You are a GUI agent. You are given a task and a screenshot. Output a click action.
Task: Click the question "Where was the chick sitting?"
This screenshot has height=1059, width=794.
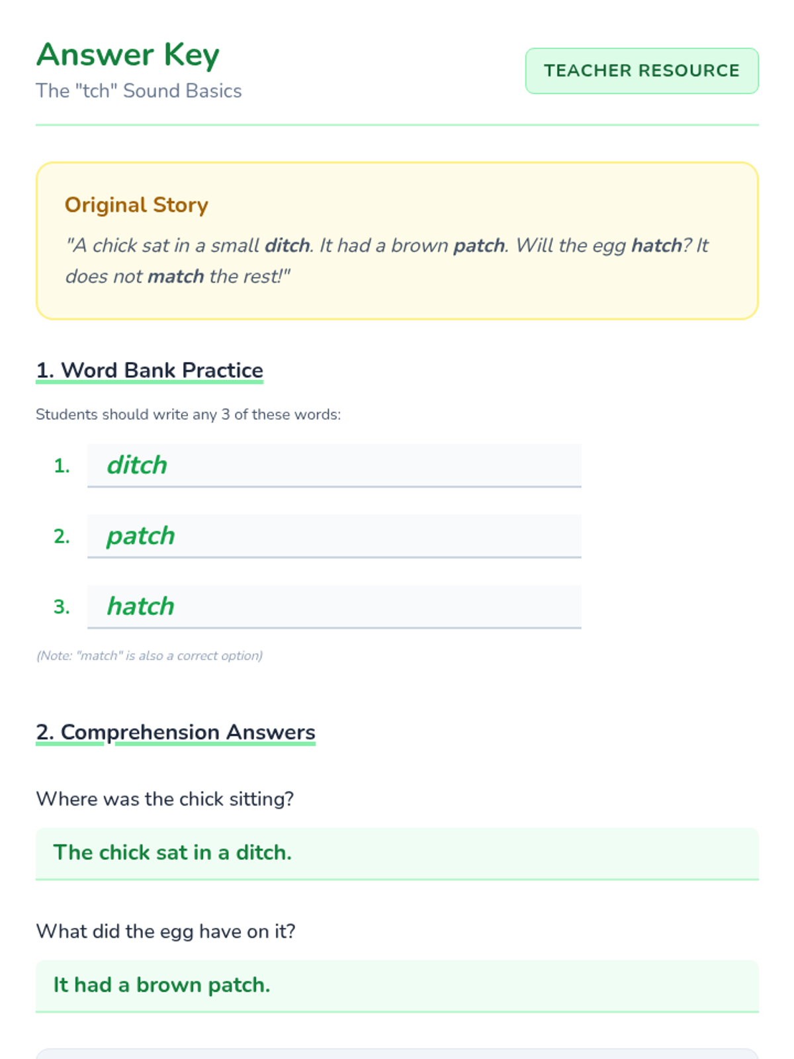[x=165, y=799]
